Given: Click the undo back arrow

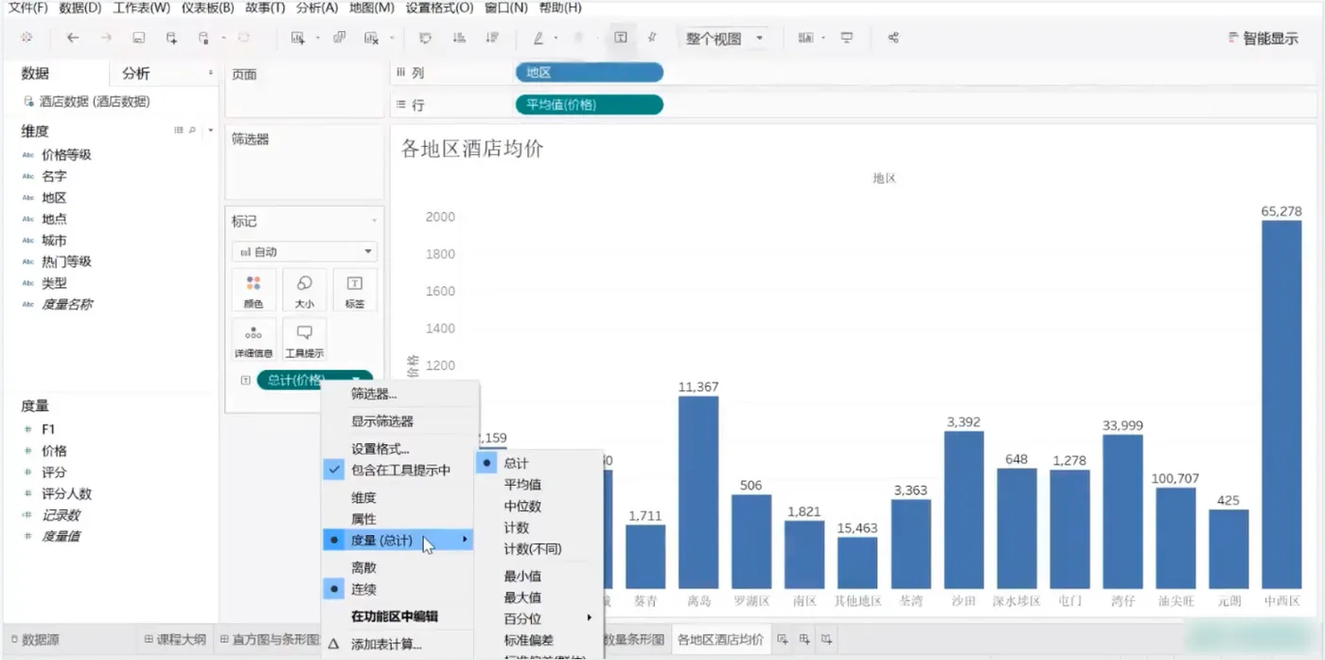Looking at the screenshot, I should (73, 38).
